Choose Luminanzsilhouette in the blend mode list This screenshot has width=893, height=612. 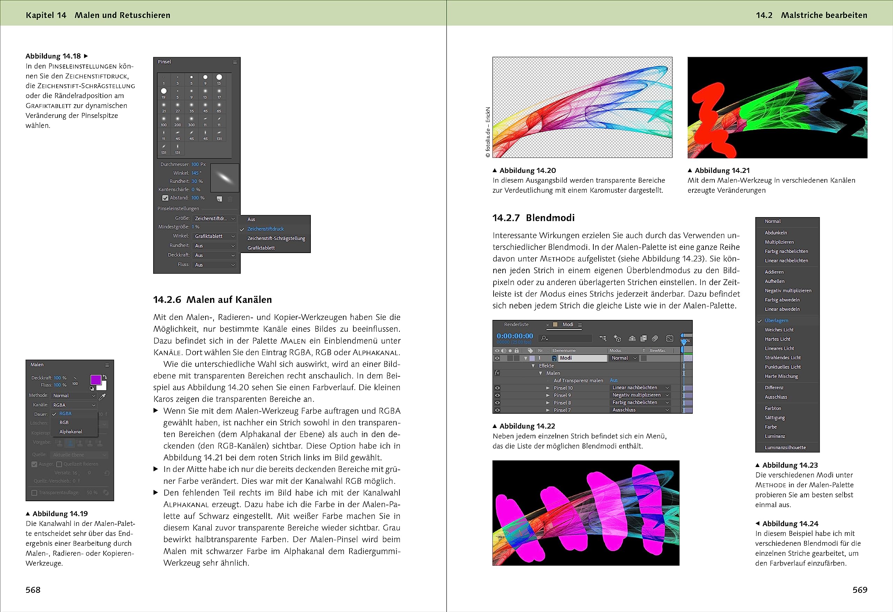(x=785, y=448)
